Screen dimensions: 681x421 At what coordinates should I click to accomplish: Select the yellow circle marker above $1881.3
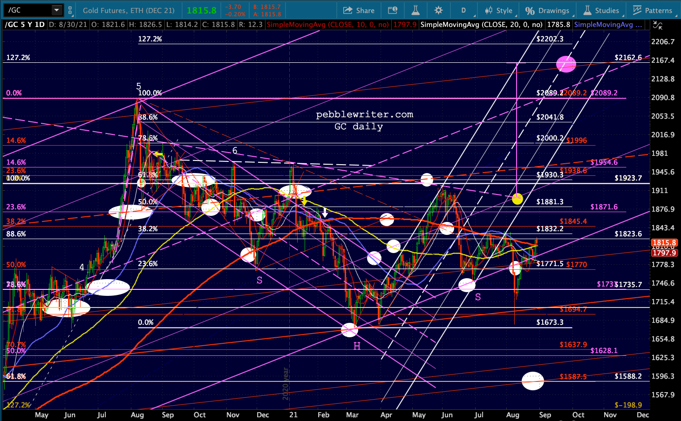pyautogui.click(x=517, y=199)
